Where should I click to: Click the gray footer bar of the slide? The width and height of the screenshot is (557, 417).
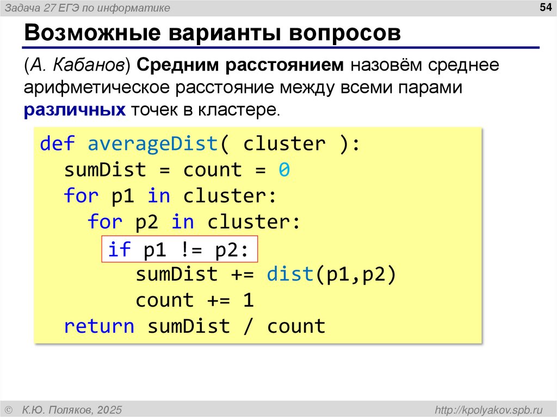coord(278,408)
